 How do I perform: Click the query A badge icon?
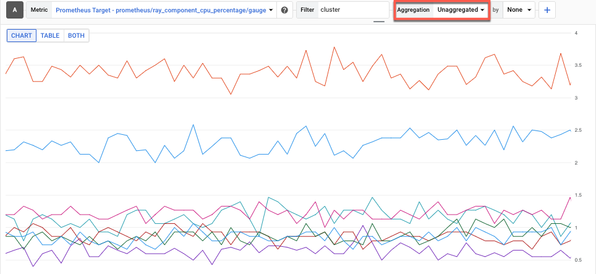pos(15,10)
